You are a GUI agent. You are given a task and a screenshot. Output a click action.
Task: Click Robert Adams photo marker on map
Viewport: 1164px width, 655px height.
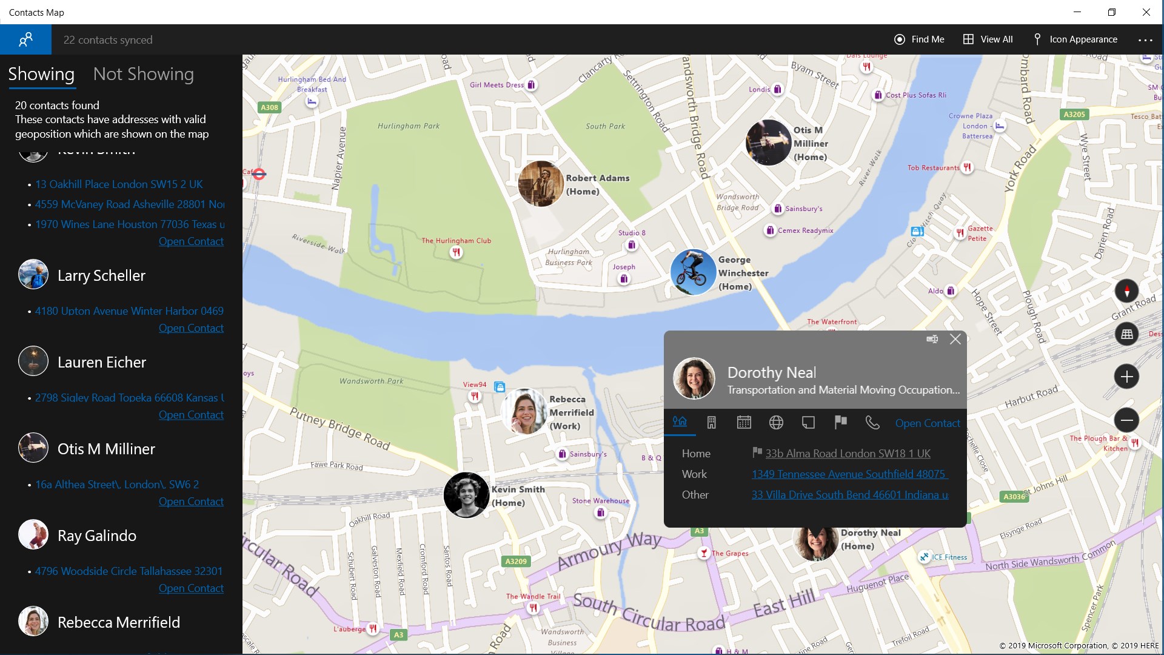[540, 184]
